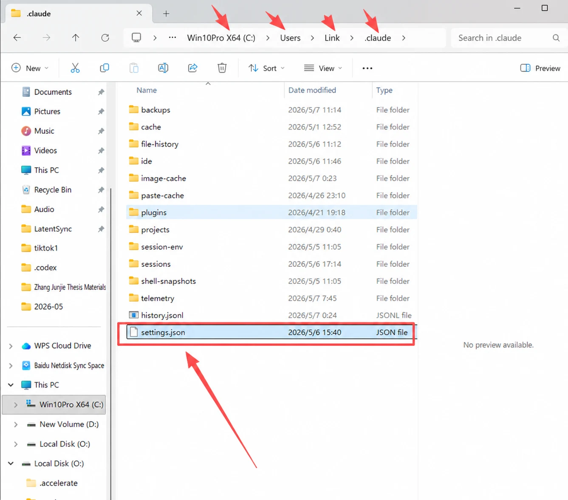The image size is (568, 500).
Task: Collapse the This PC tree node
Action: [11, 385]
